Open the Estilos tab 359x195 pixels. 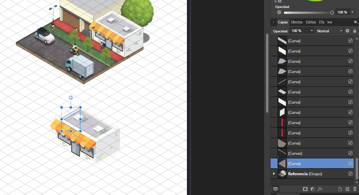coord(311,22)
